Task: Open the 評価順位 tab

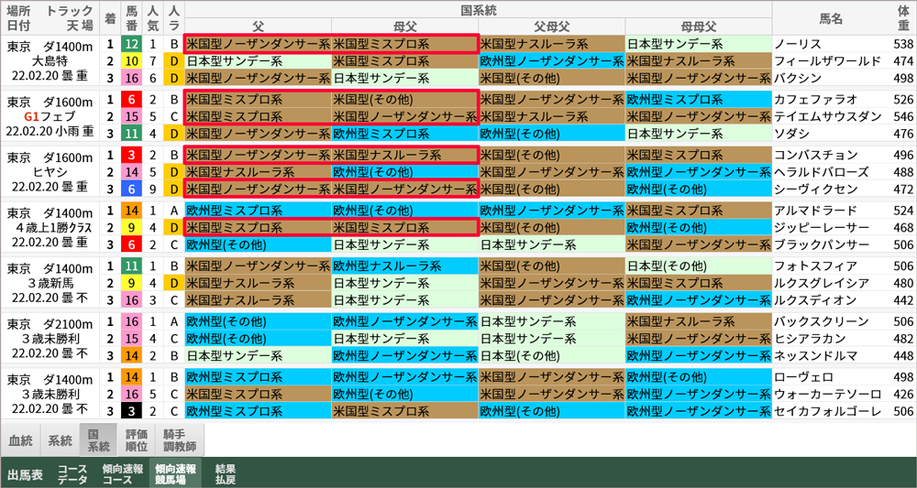Action: pos(137,440)
